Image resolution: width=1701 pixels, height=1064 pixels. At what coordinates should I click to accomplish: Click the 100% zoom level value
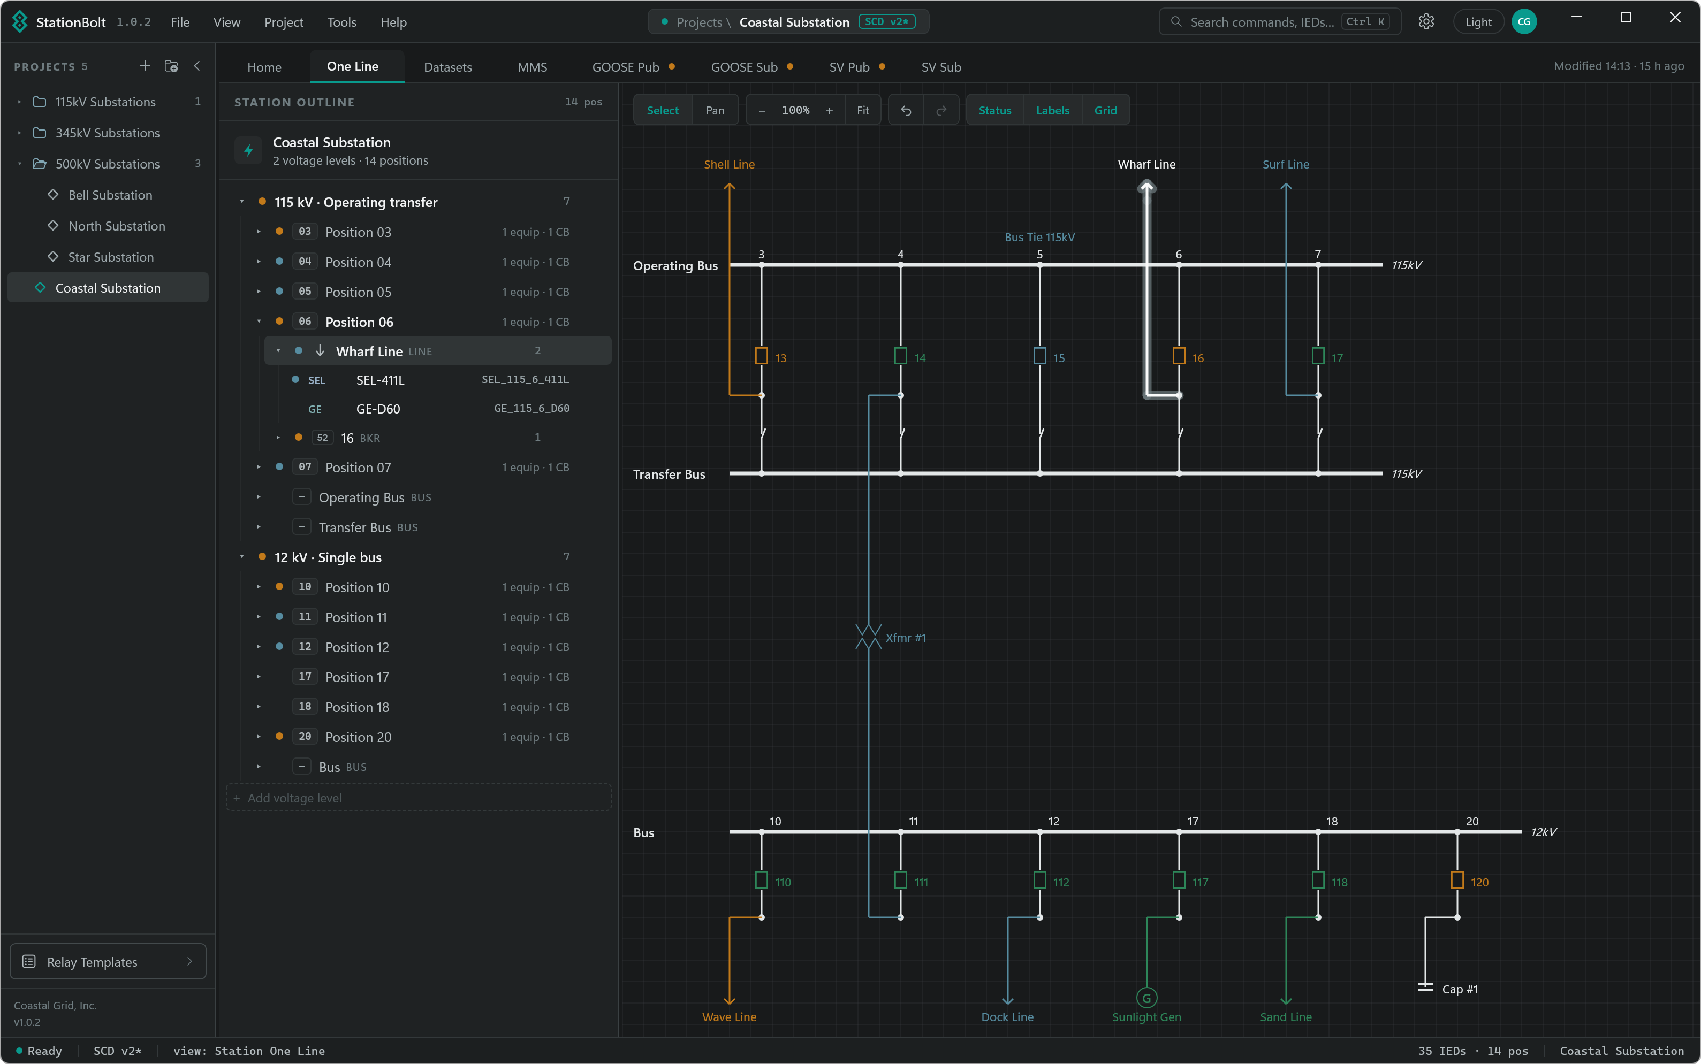[x=795, y=111]
